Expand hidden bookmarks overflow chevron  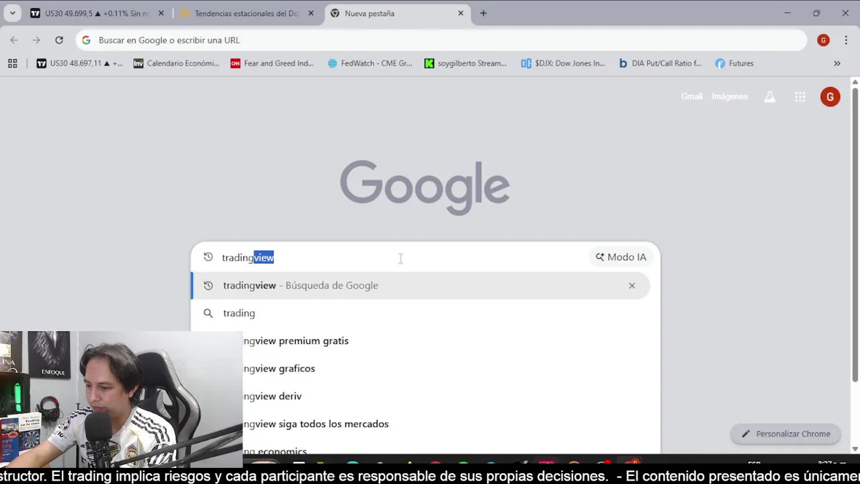click(837, 63)
